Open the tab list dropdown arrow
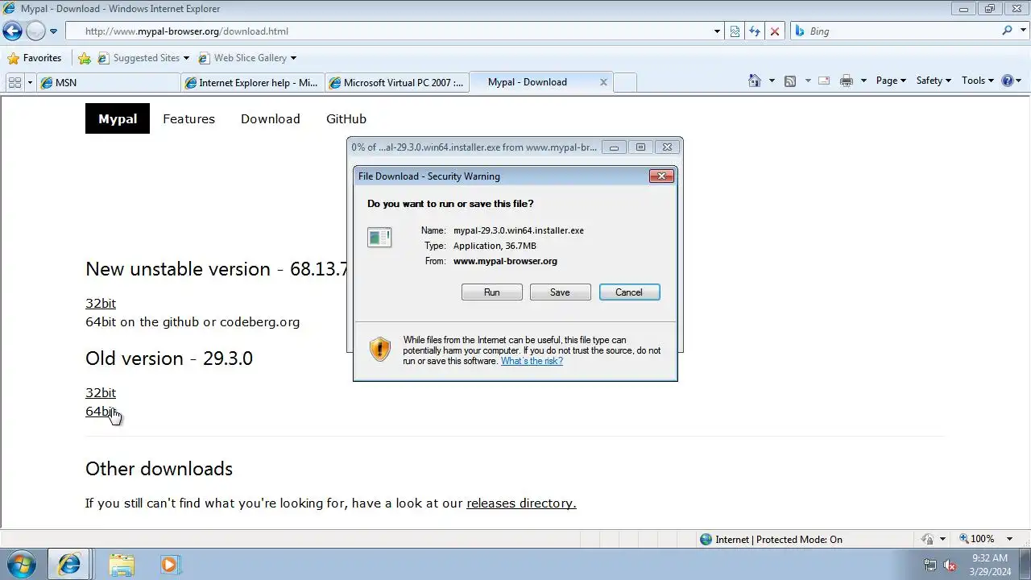The width and height of the screenshot is (1031, 580). pyautogui.click(x=31, y=82)
